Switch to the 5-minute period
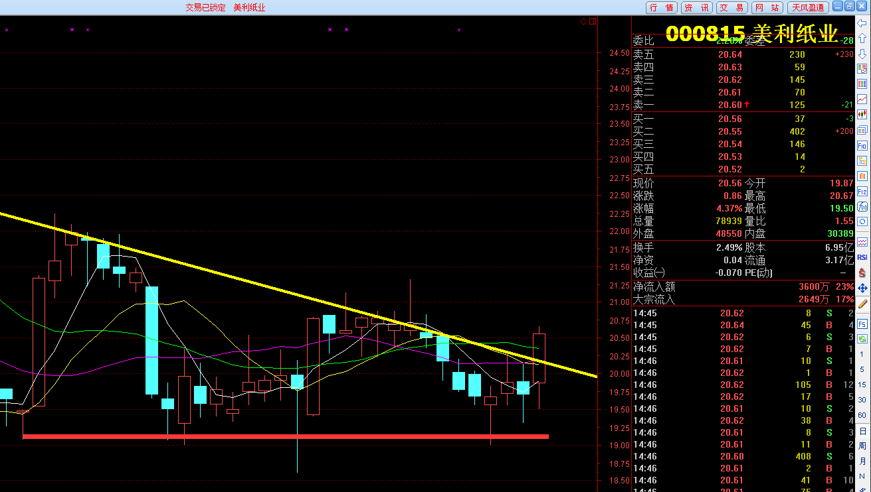Screen dimensions: 871x492 862,370
